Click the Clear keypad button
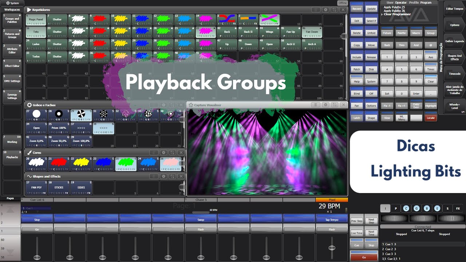The height and width of the screenshot is (262, 466). [x=431, y=80]
